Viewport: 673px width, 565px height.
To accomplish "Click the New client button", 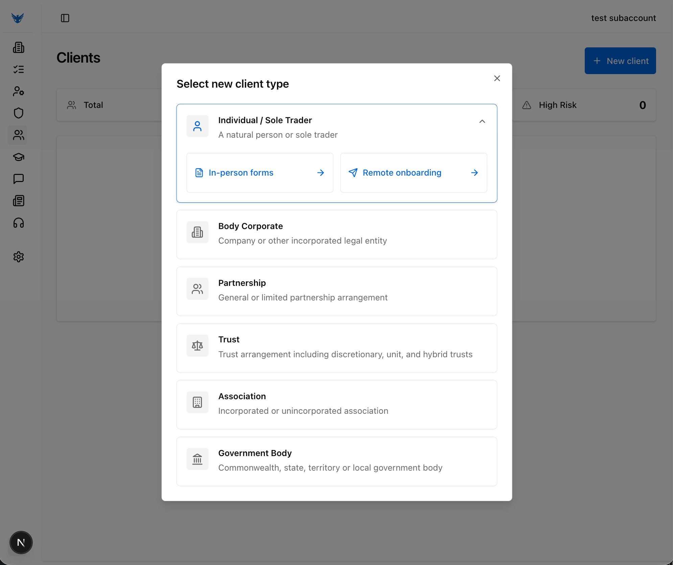I will click(x=620, y=61).
